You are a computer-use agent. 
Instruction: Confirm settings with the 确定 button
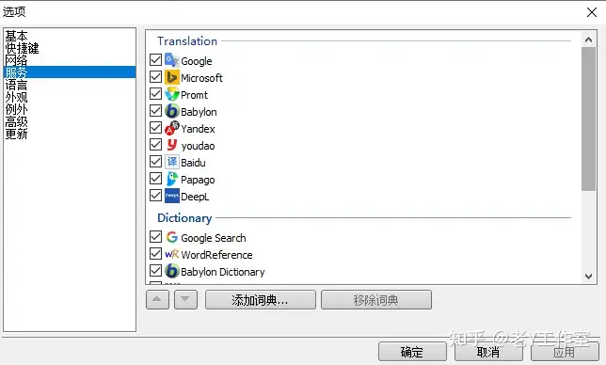pyautogui.click(x=412, y=352)
